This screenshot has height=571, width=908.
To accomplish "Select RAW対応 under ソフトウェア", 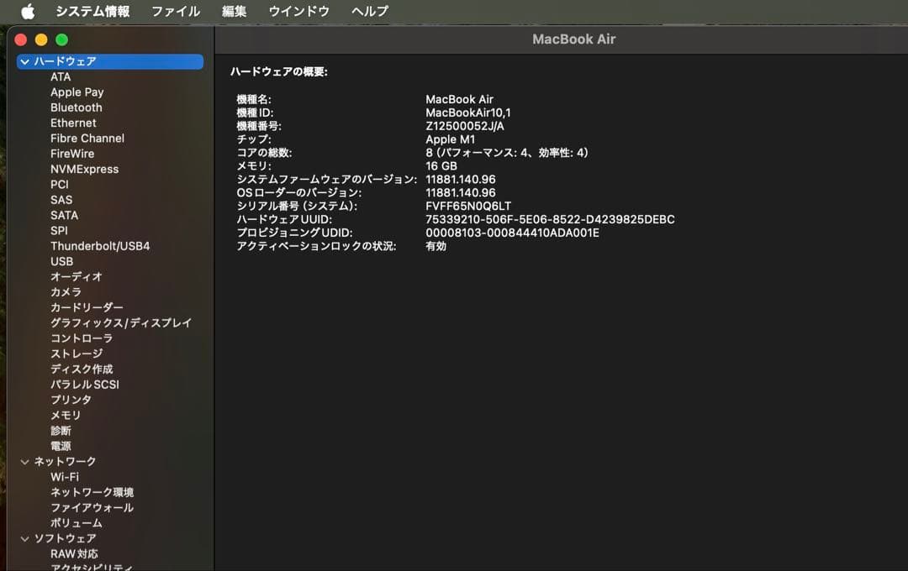I will coord(73,553).
